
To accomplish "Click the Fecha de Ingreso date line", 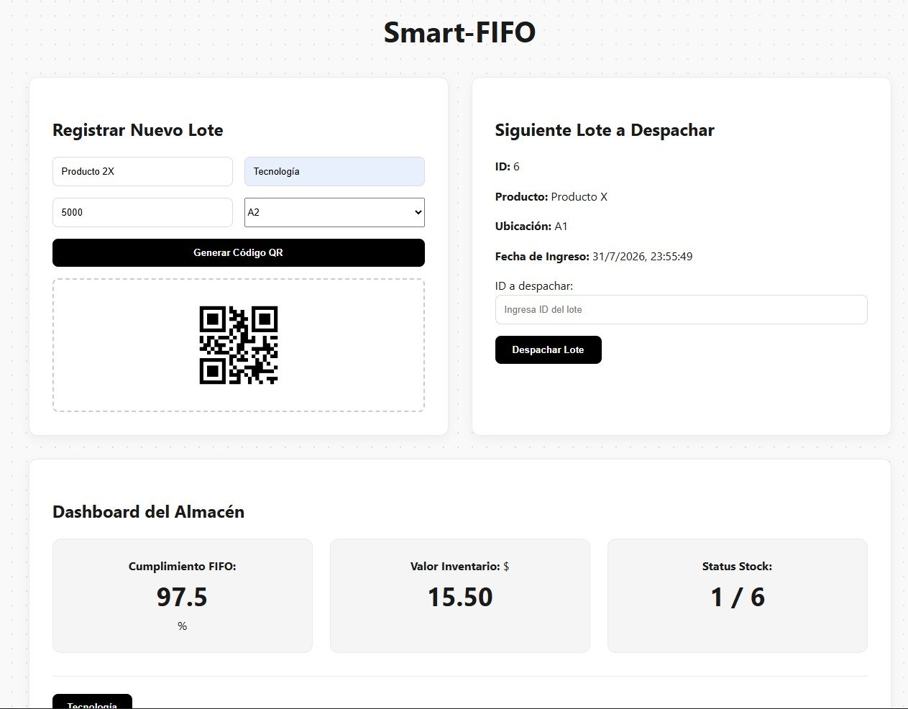I will [x=594, y=256].
